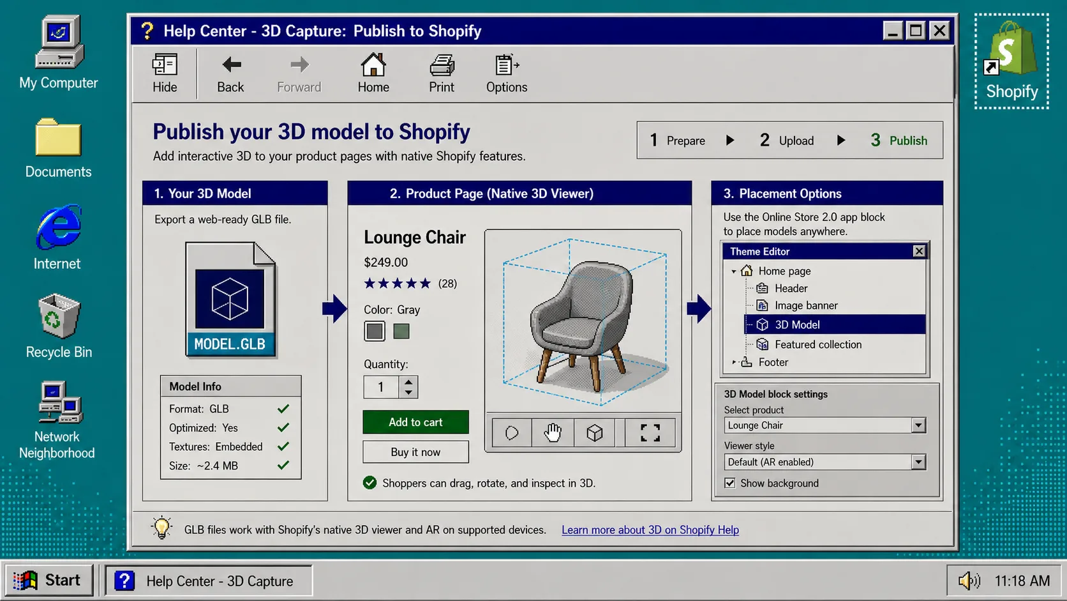Open the Select product dropdown

[x=918, y=425]
